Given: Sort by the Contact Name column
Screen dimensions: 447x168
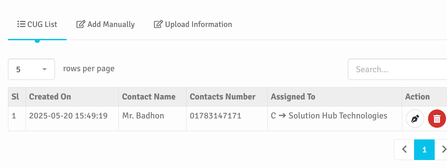Looking at the screenshot, I should click(149, 97).
